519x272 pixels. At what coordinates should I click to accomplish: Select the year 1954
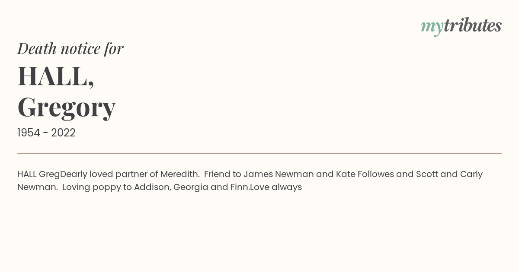coord(29,133)
